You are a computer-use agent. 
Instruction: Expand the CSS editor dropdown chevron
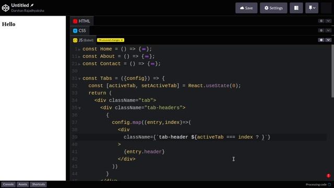tap(328, 30)
